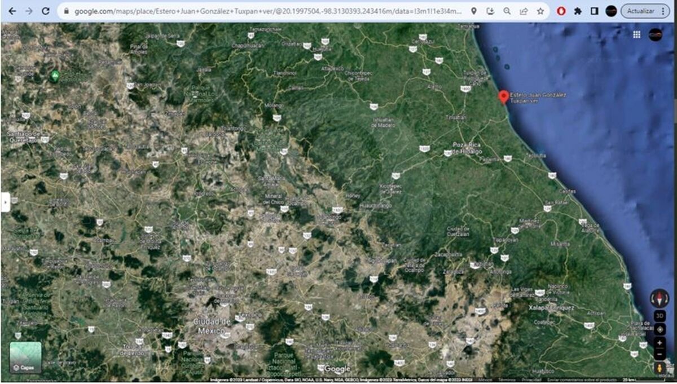Zoom in with the plus button

[659, 342]
